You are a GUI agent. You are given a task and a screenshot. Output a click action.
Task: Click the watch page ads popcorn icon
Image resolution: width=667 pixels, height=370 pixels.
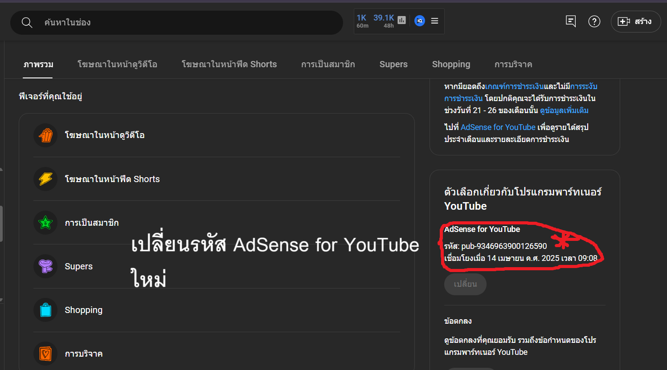(x=45, y=135)
